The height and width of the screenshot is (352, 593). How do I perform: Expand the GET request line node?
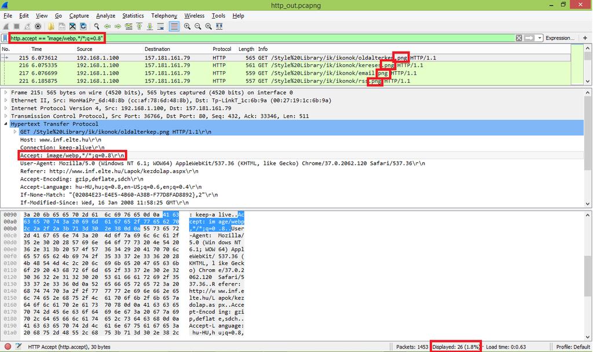pyautogui.click(x=14, y=131)
